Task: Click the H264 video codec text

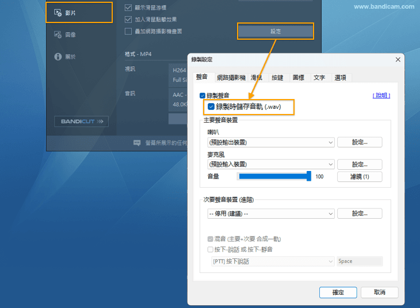Action: point(179,70)
